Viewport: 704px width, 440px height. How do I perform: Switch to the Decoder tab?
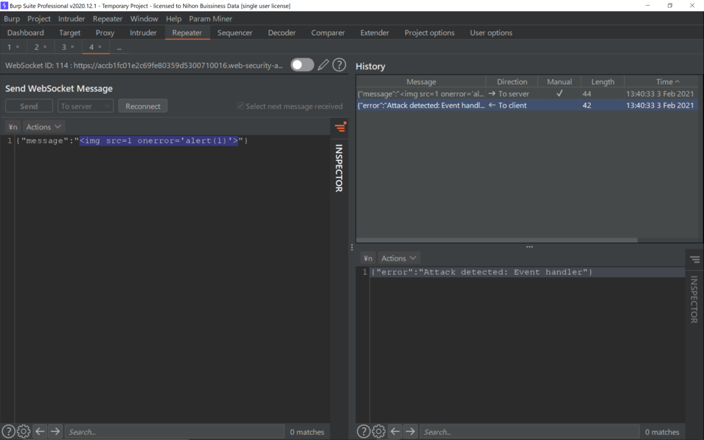point(282,33)
